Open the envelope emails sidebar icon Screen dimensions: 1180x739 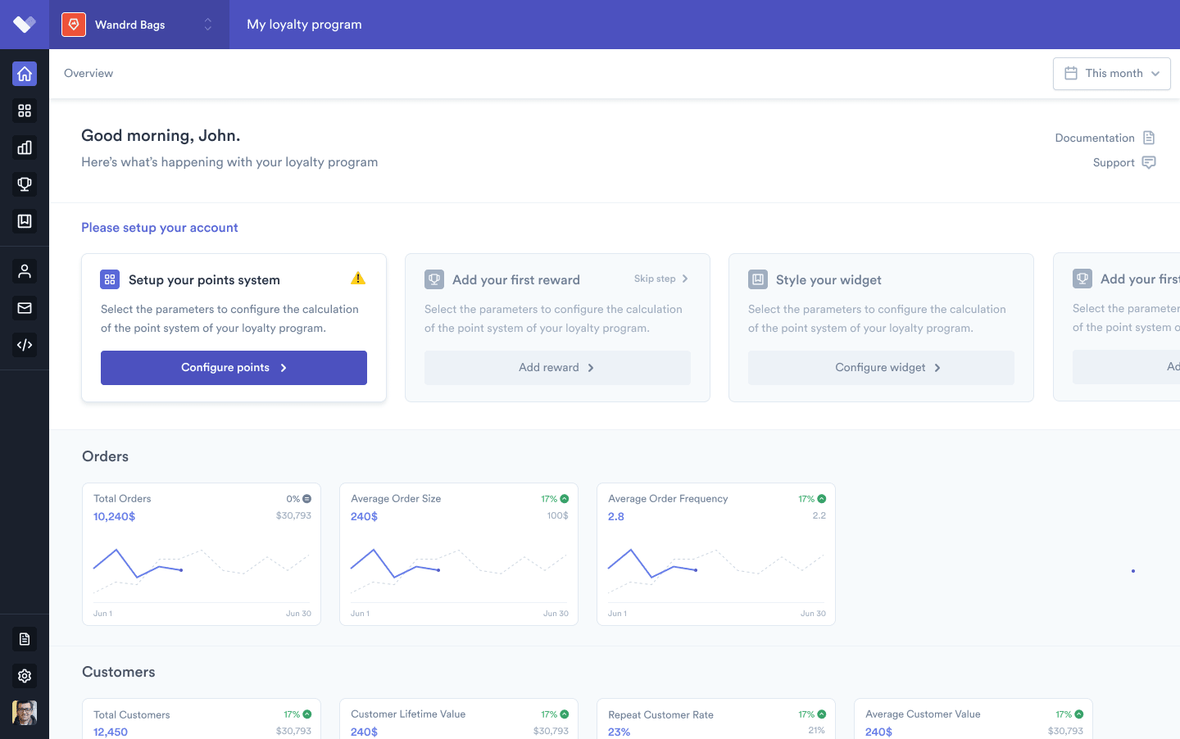pos(25,308)
